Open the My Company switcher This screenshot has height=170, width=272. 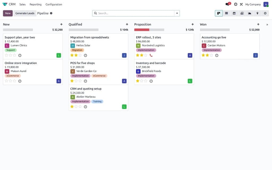click(253, 4)
